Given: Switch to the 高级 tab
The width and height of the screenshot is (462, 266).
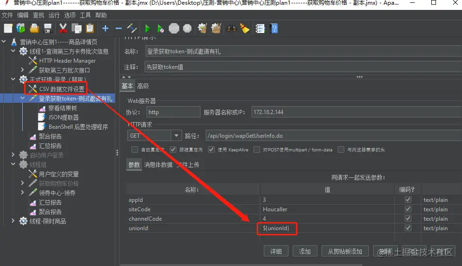Looking at the screenshot, I should [x=143, y=86].
